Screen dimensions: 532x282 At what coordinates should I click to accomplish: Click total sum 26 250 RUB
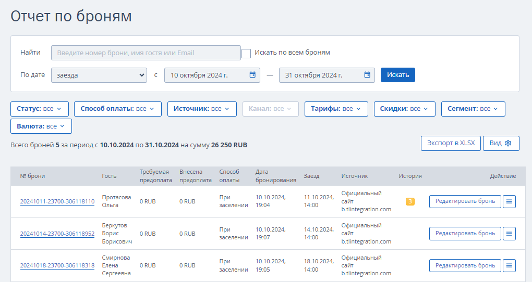pos(229,145)
